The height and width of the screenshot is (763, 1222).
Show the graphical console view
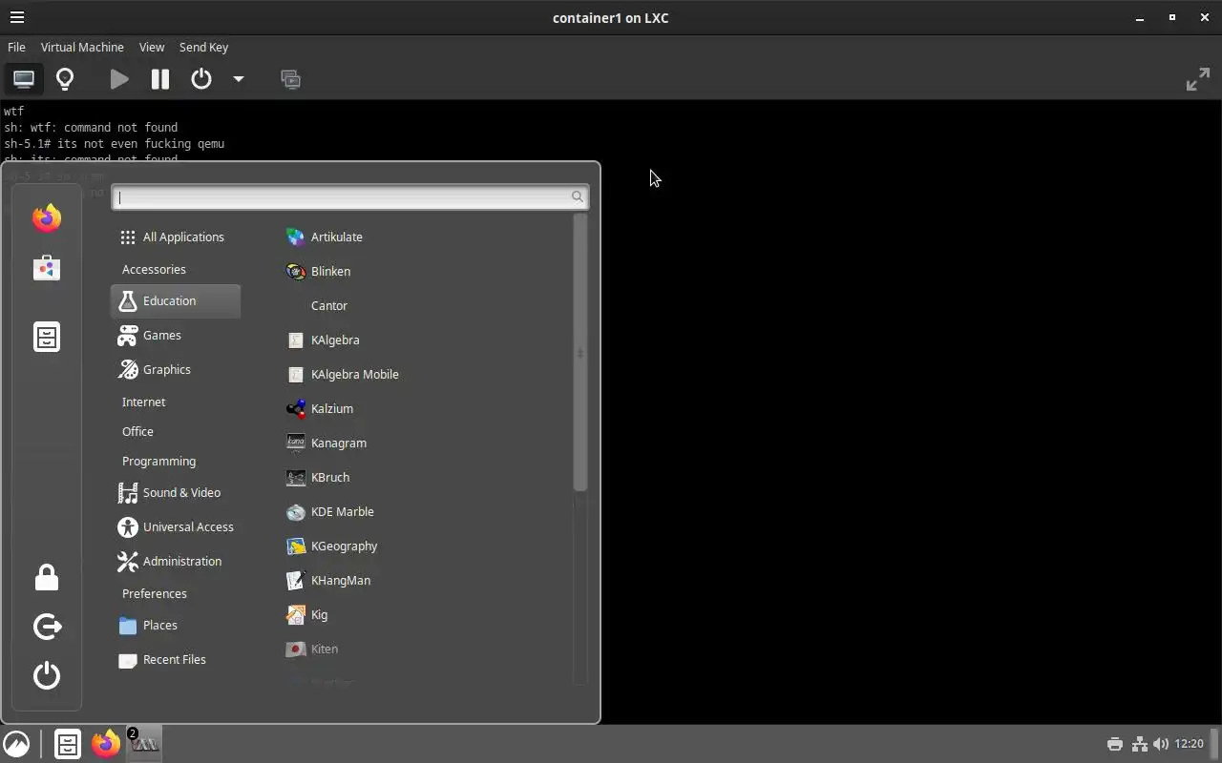24,79
